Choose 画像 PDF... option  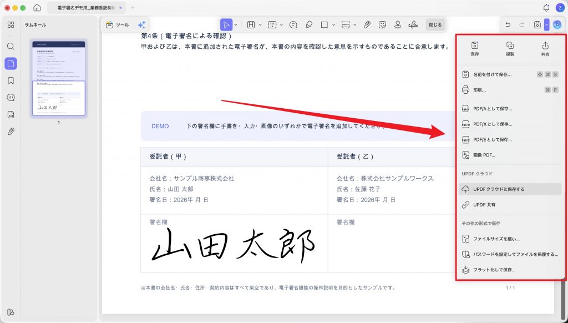point(510,155)
